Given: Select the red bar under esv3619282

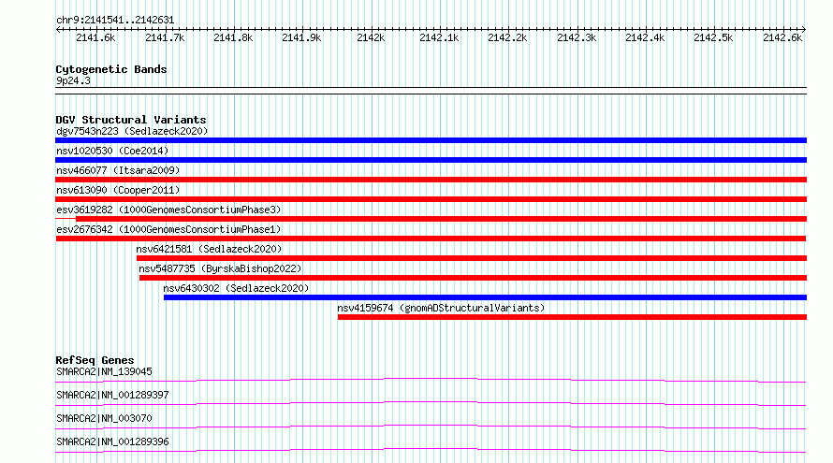Looking at the screenshot, I should tap(441, 219).
